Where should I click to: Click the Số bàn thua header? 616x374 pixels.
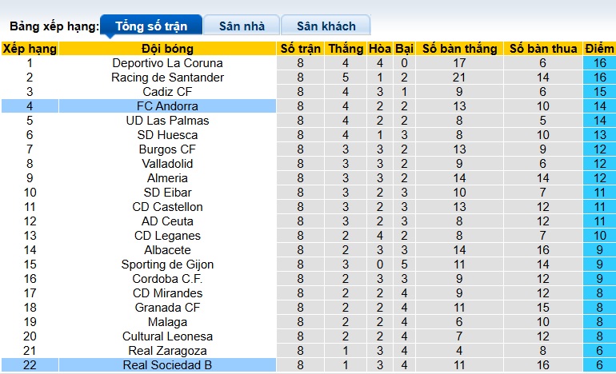tap(542, 49)
